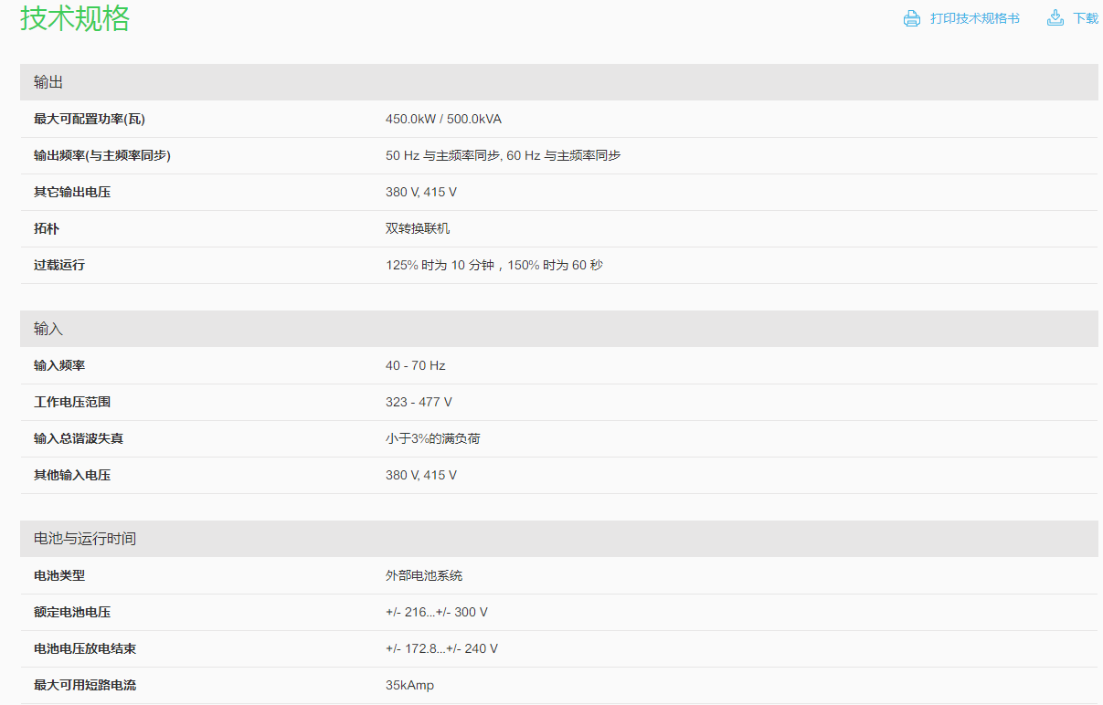
Task: Click the 323 - 477 V value
Action: tap(419, 402)
